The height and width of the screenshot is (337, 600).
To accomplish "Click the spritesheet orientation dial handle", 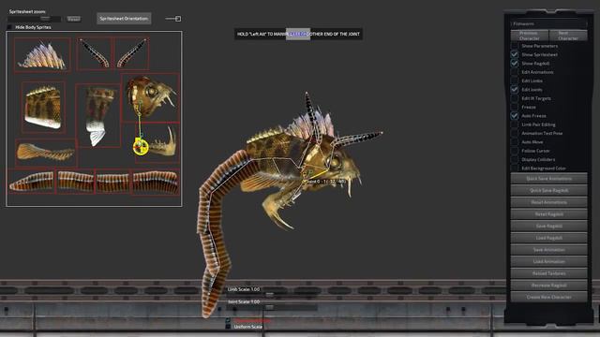I will click(x=178, y=19).
